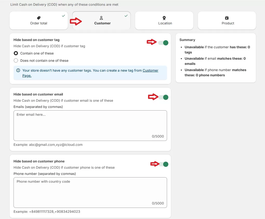Click the Customer person icon
The width and height of the screenshot is (265, 219).
click(101, 18)
